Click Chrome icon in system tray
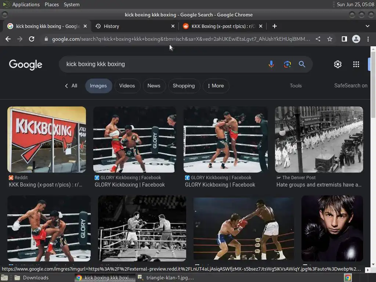The image size is (376, 282). point(348,278)
